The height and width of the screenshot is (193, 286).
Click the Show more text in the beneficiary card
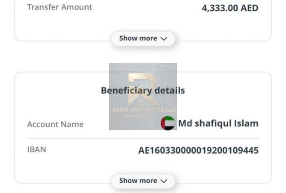point(138,181)
